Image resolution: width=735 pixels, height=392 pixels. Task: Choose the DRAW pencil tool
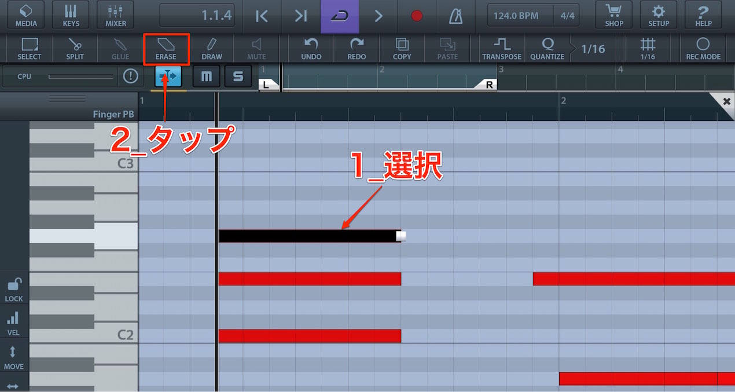[212, 49]
